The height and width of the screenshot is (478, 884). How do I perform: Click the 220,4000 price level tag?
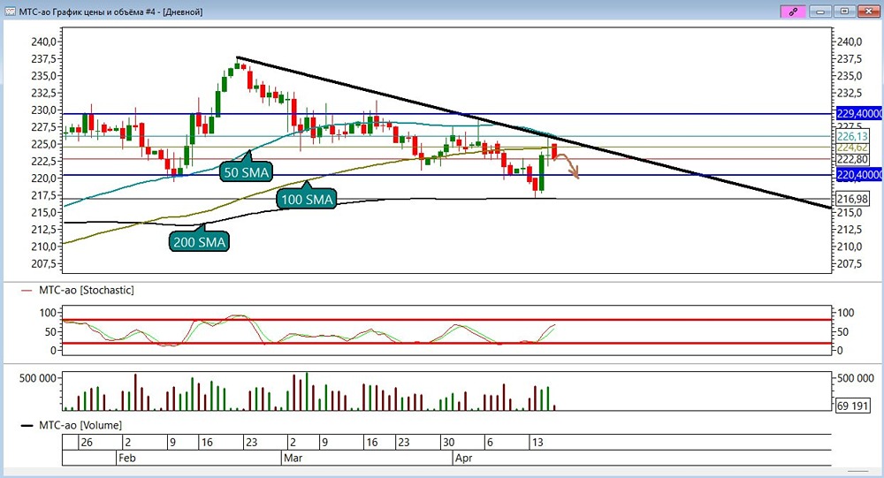coord(860,175)
